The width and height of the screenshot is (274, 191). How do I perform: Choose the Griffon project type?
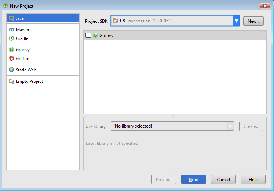pyautogui.click(x=43, y=58)
